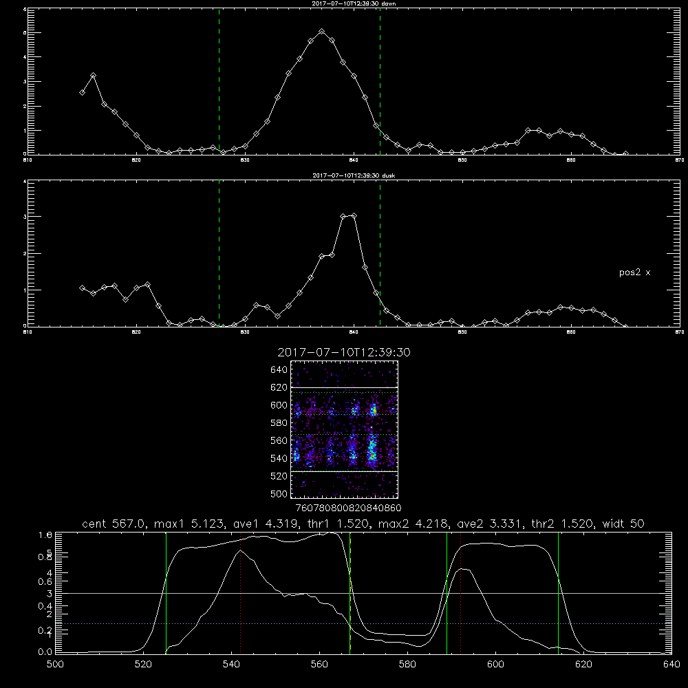
Task: Click the '2017-07-10T12:39:30 dawn' plot title
Action: click(354, 3)
